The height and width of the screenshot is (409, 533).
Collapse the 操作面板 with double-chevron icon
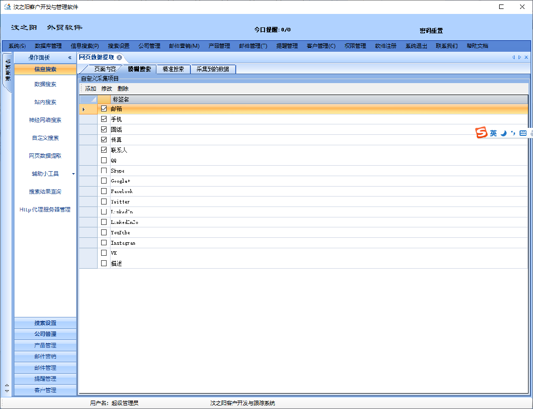click(70, 58)
